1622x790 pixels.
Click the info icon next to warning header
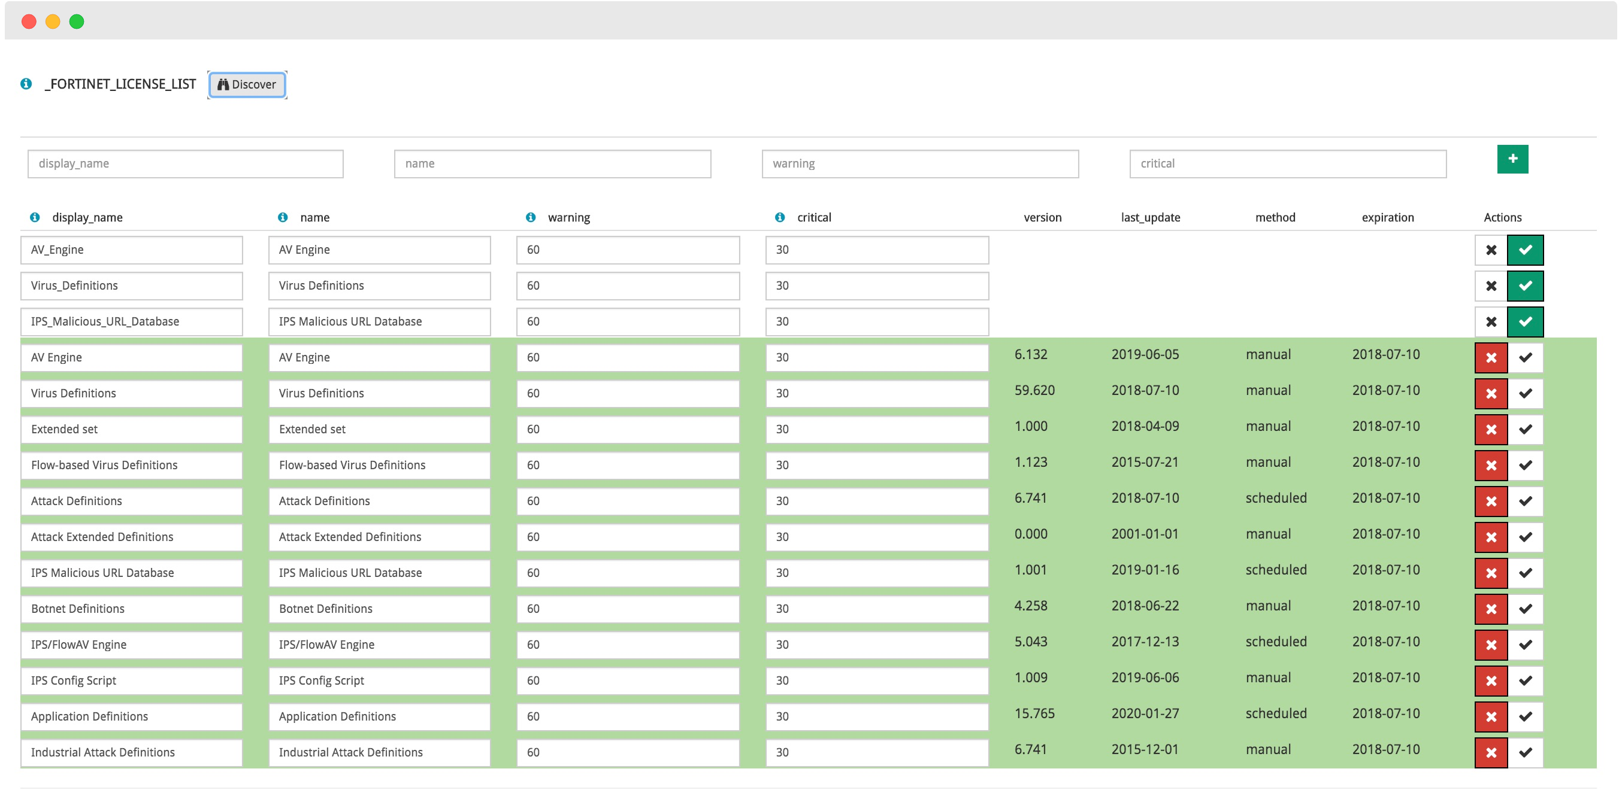click(x=531, y=217)
